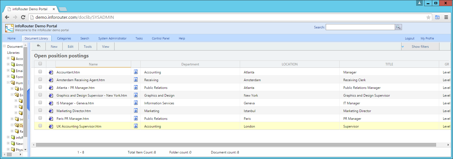
Task: Click the file type icon of Accountant.htm
Action: click(51, 72)
